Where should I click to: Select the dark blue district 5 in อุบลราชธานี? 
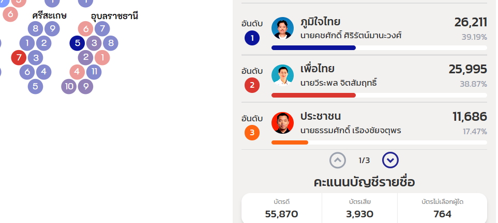(77, 43)
